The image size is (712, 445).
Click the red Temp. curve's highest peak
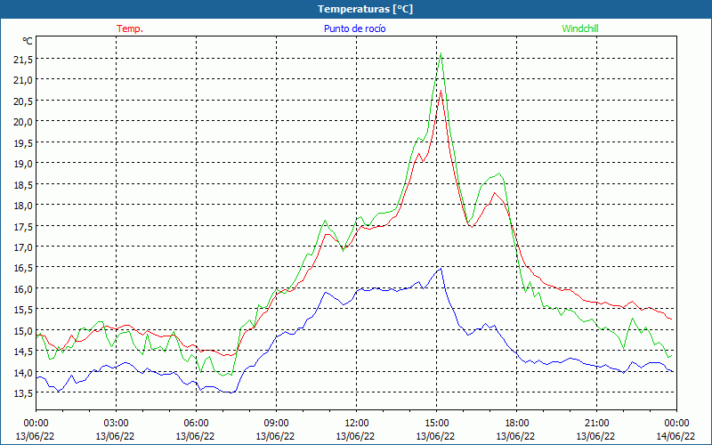(441, 91)
